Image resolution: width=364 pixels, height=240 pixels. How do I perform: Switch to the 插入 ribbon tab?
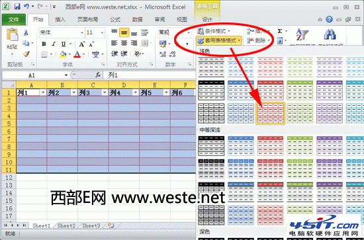[x=60, y=20]
